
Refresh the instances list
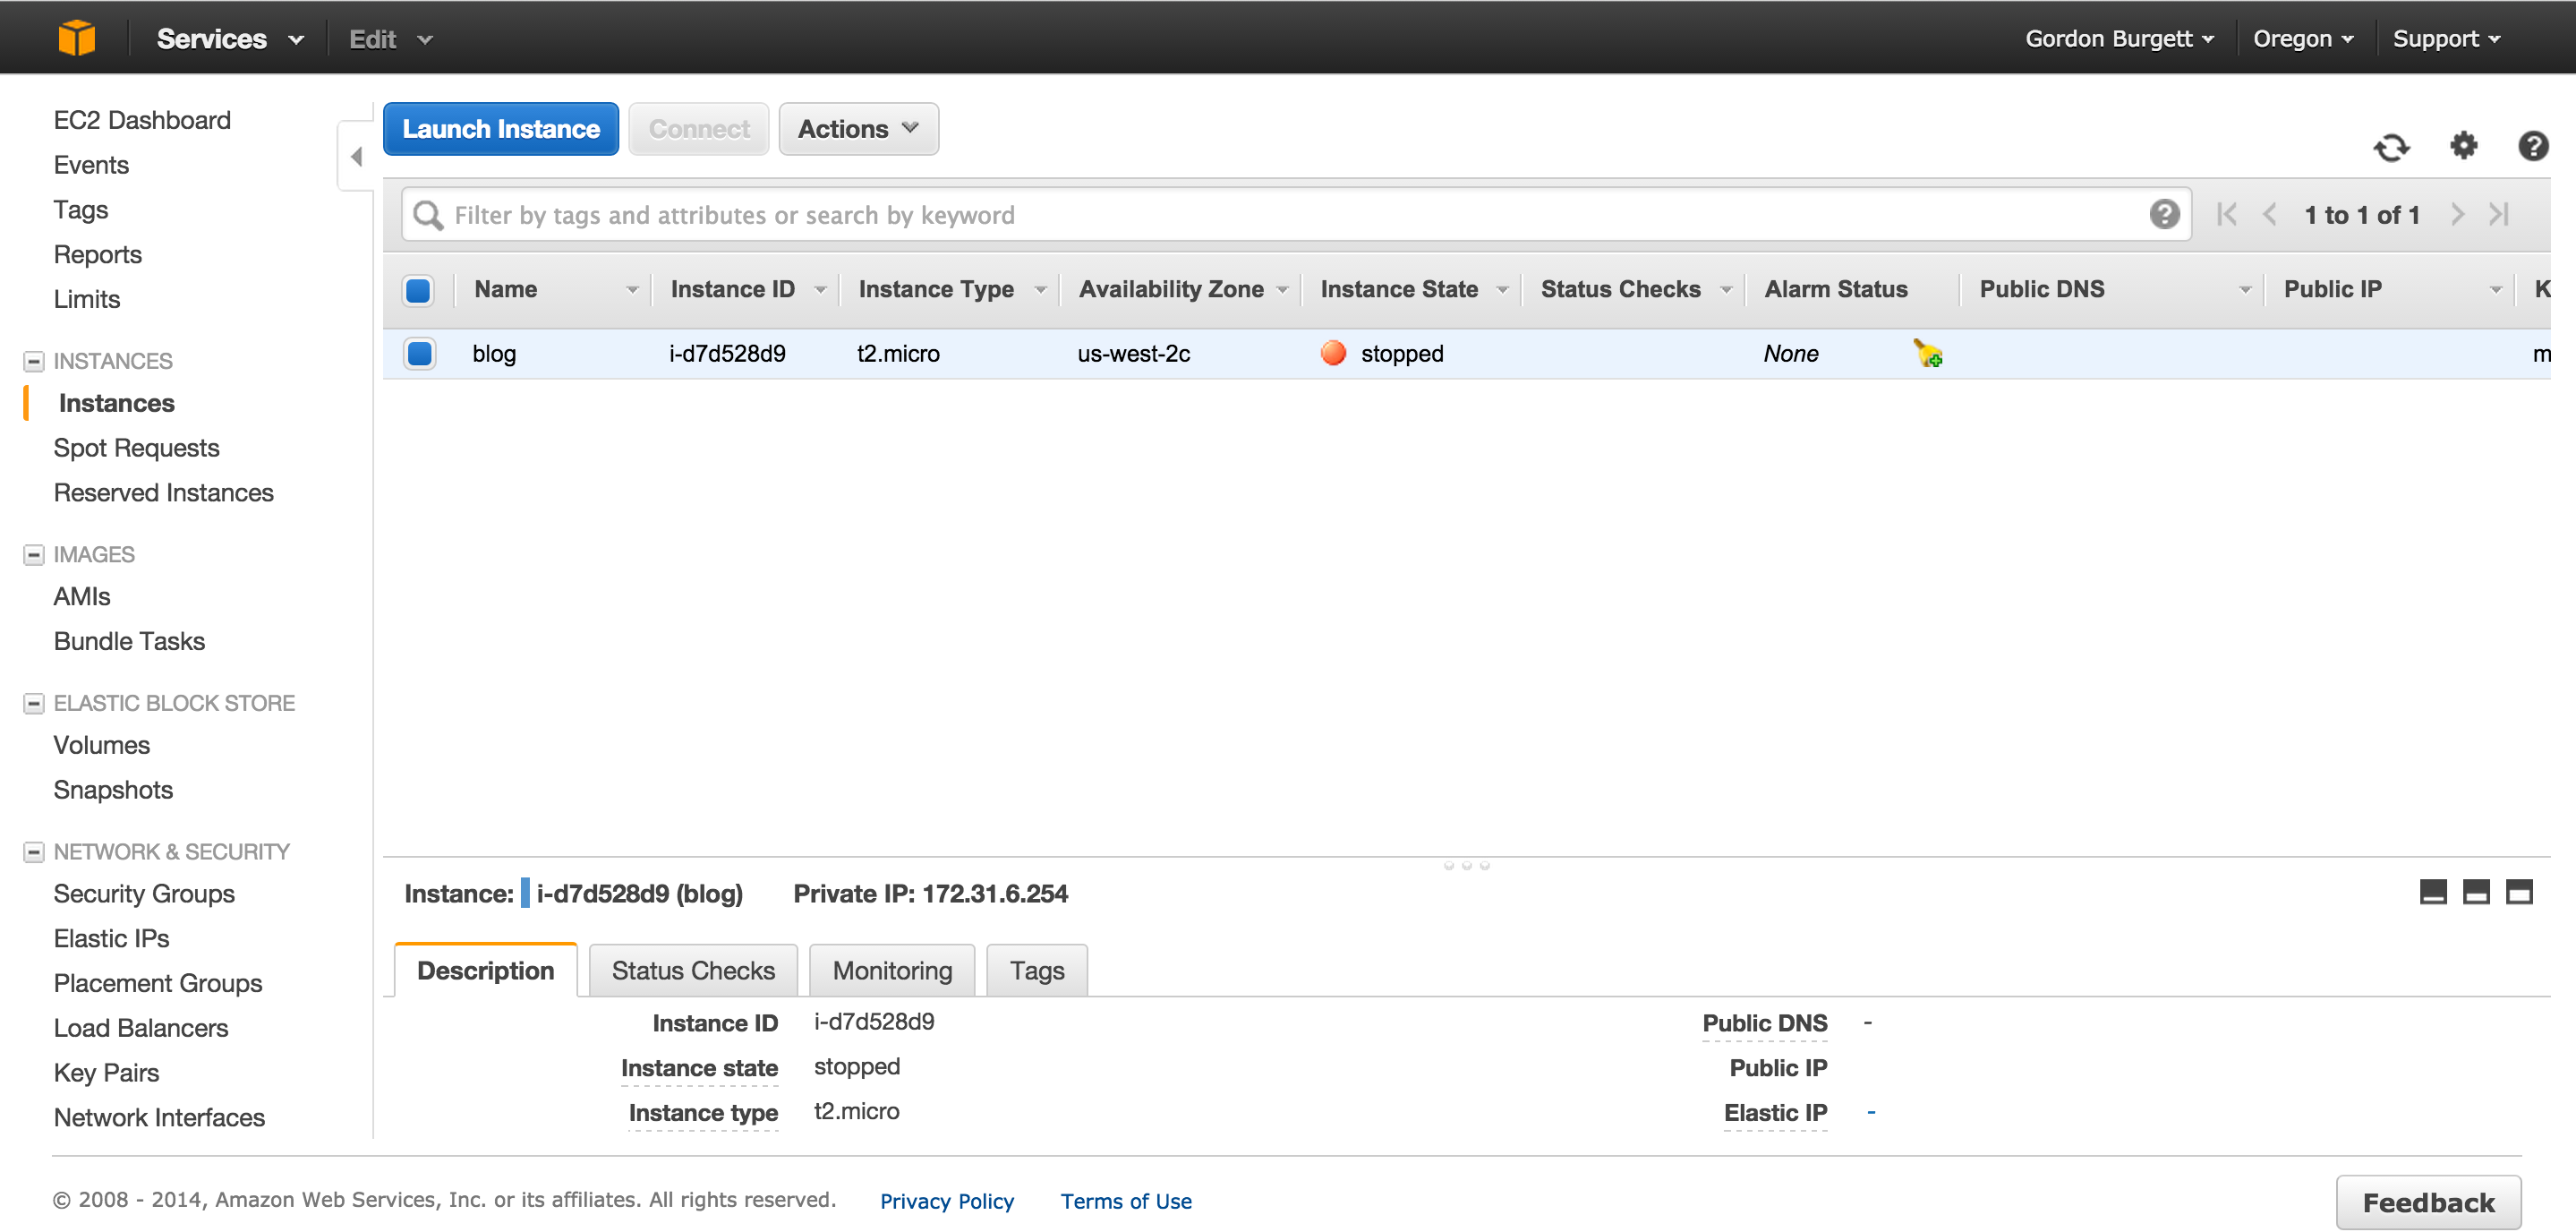click(2392, 146)
